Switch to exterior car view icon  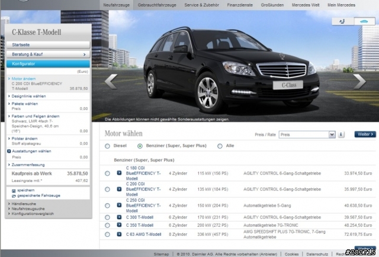pyautogui.click(x=364, y=21)
